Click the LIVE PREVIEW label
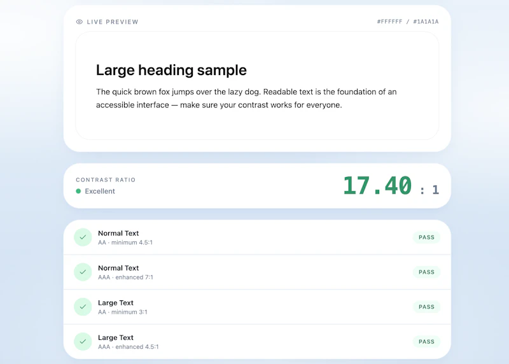 [x=113, y=22]
